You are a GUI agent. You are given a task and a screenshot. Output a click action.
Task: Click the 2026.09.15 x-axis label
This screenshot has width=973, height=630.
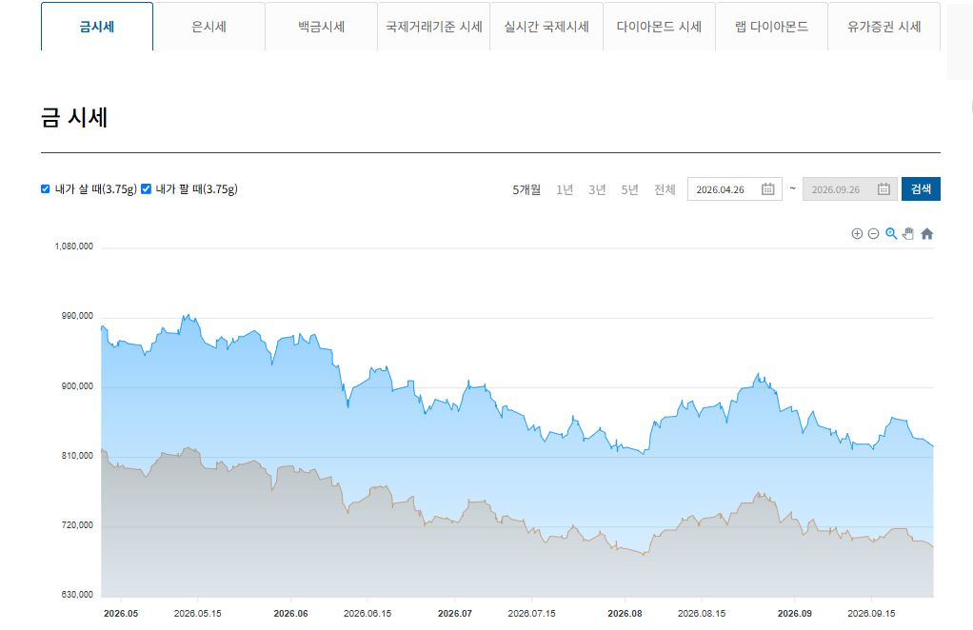871,613
